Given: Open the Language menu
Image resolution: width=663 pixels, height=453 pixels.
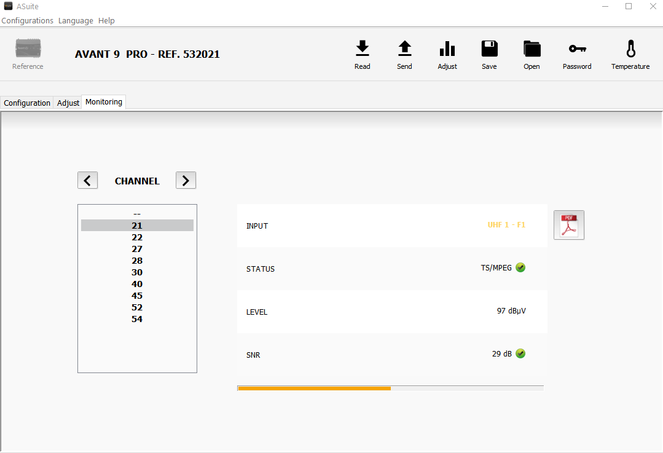Looking at the screenshot, I should click(x=76, y=21).
